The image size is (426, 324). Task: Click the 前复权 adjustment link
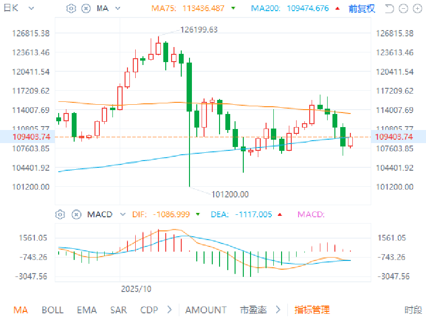[x=362, y=9]
